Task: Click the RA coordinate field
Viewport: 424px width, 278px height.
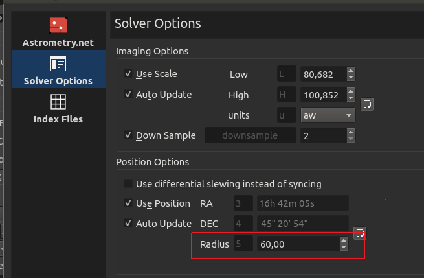Action: tap(302, 203)
